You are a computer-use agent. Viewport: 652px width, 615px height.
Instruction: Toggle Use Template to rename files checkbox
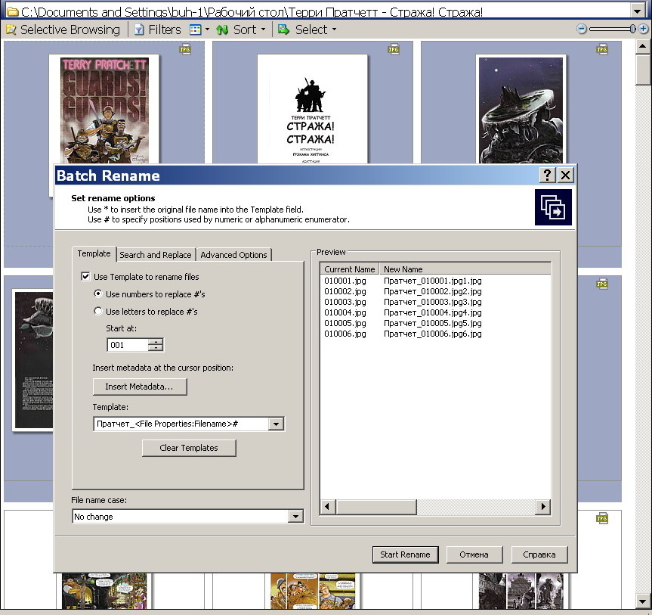tap(85, 276)
